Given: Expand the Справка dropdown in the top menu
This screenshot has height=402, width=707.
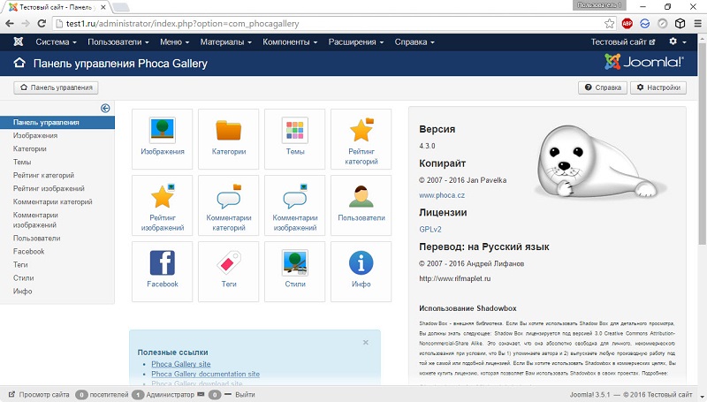Looking at the screenshot, I should tap(414, 42).
